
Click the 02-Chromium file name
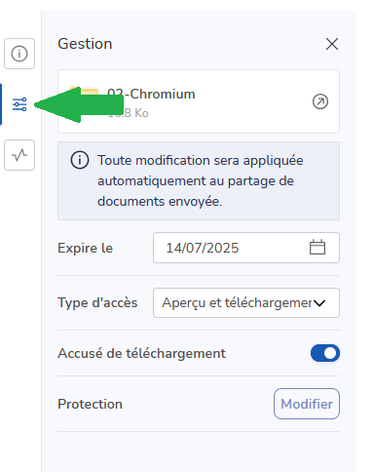151,95
